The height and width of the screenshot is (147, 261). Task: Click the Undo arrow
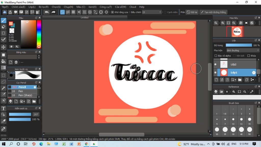coord(47,12)
